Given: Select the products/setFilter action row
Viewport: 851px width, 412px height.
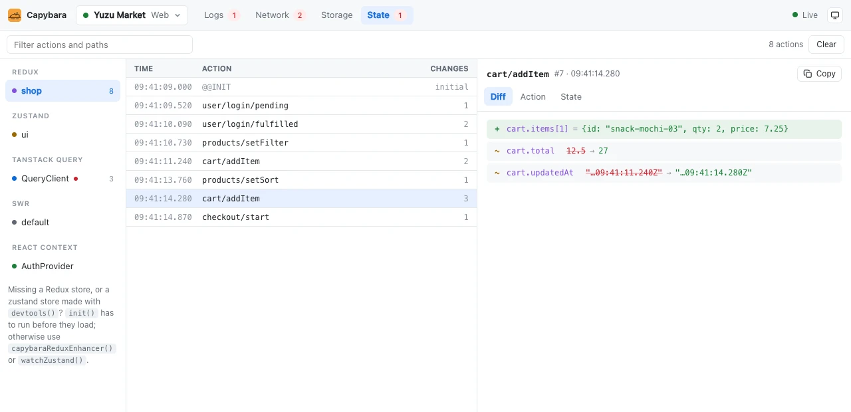Looking at the screenshot, I should [x=301, y=143].
